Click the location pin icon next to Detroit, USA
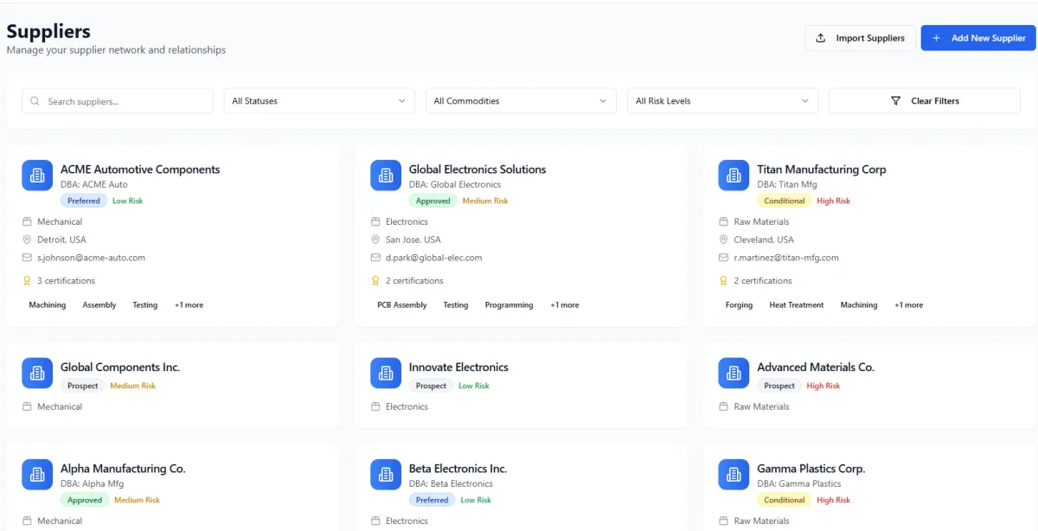The width and height of the screenshot is (1038, 531). pos(27,240)
